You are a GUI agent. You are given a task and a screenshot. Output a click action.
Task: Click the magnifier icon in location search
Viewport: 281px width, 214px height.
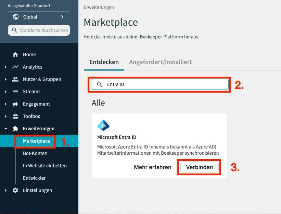click(14, 30)
